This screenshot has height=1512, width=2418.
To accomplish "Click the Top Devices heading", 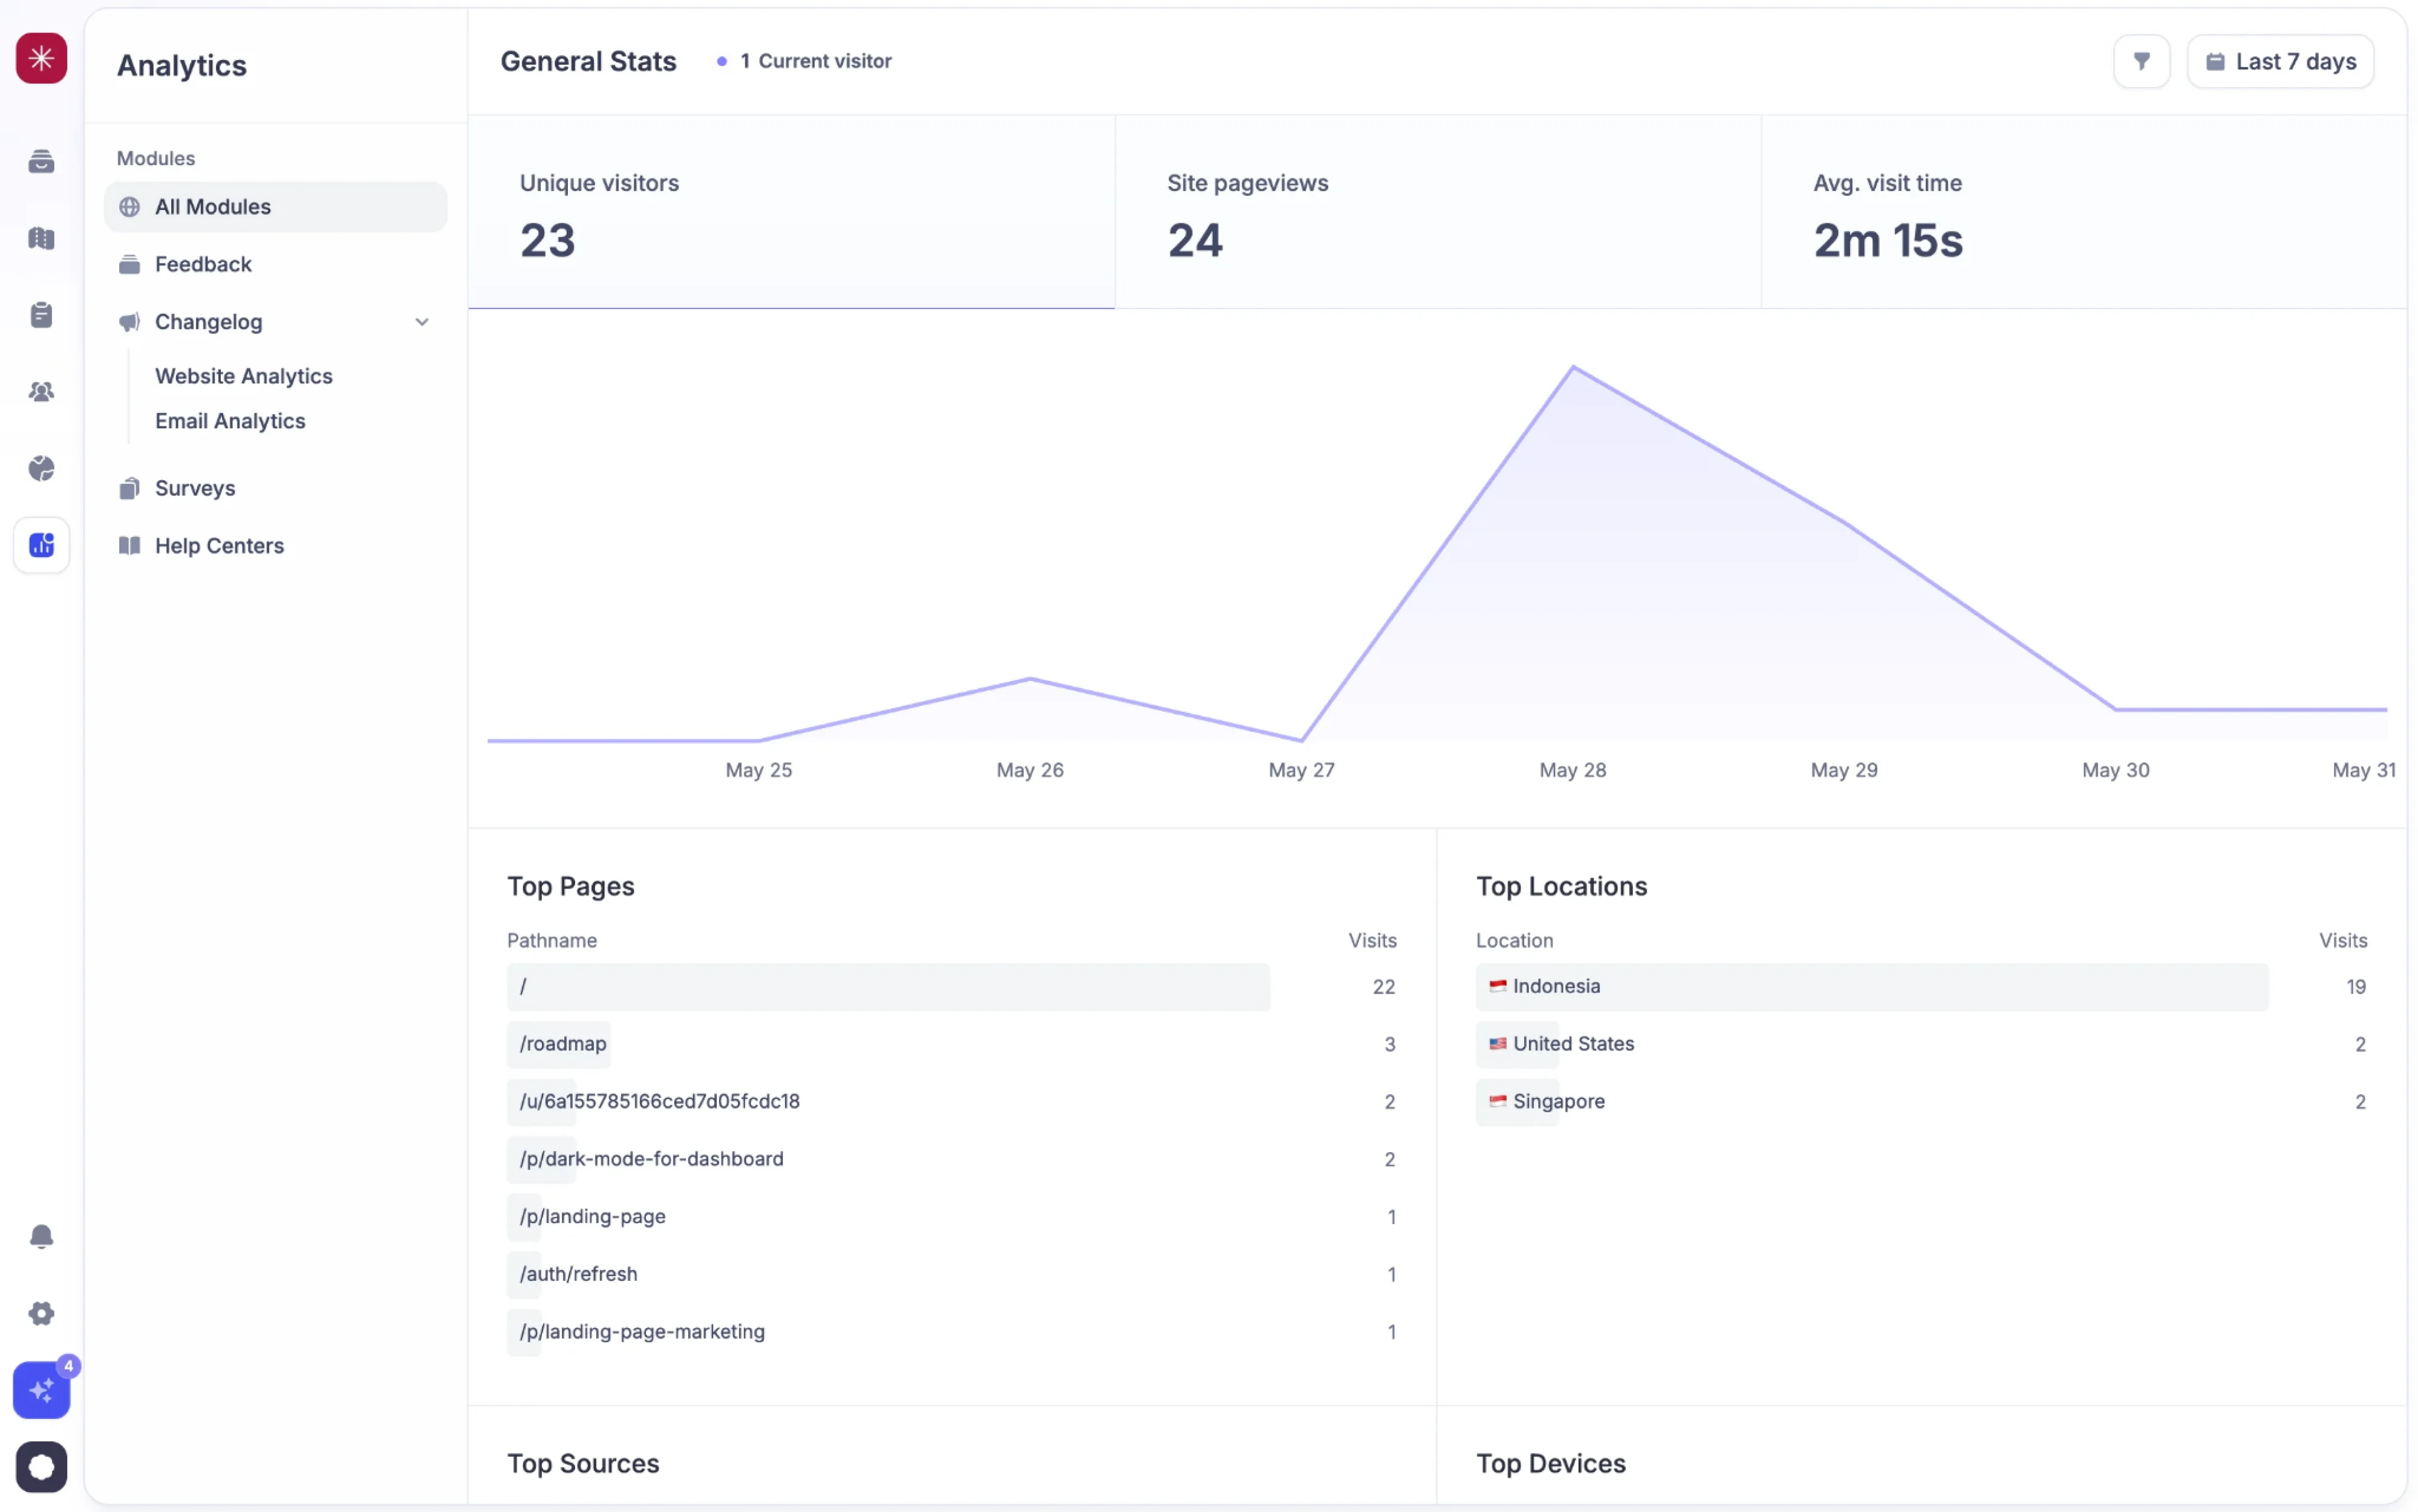I will click(1551, 1463).
